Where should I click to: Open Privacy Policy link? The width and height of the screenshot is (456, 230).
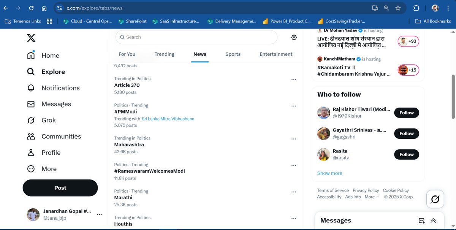pyautogui.click(x=366, y=190)
